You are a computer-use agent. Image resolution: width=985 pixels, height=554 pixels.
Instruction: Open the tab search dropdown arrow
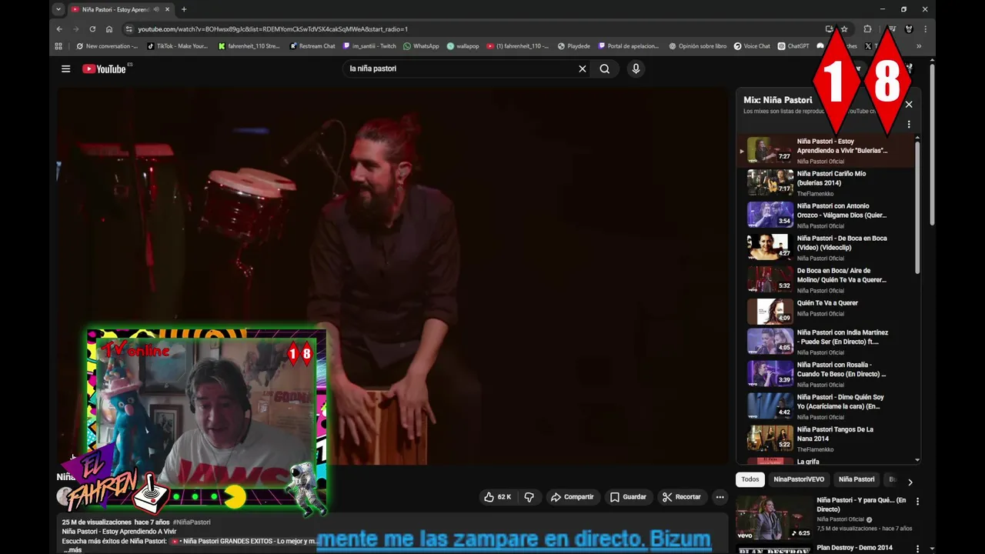click(x=58, y=9)
